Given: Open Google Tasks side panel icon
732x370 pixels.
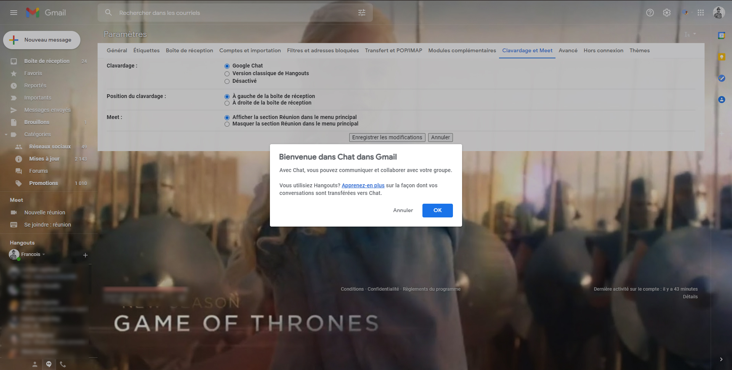Looking at the screenshot, I should (x=721, y=78).
